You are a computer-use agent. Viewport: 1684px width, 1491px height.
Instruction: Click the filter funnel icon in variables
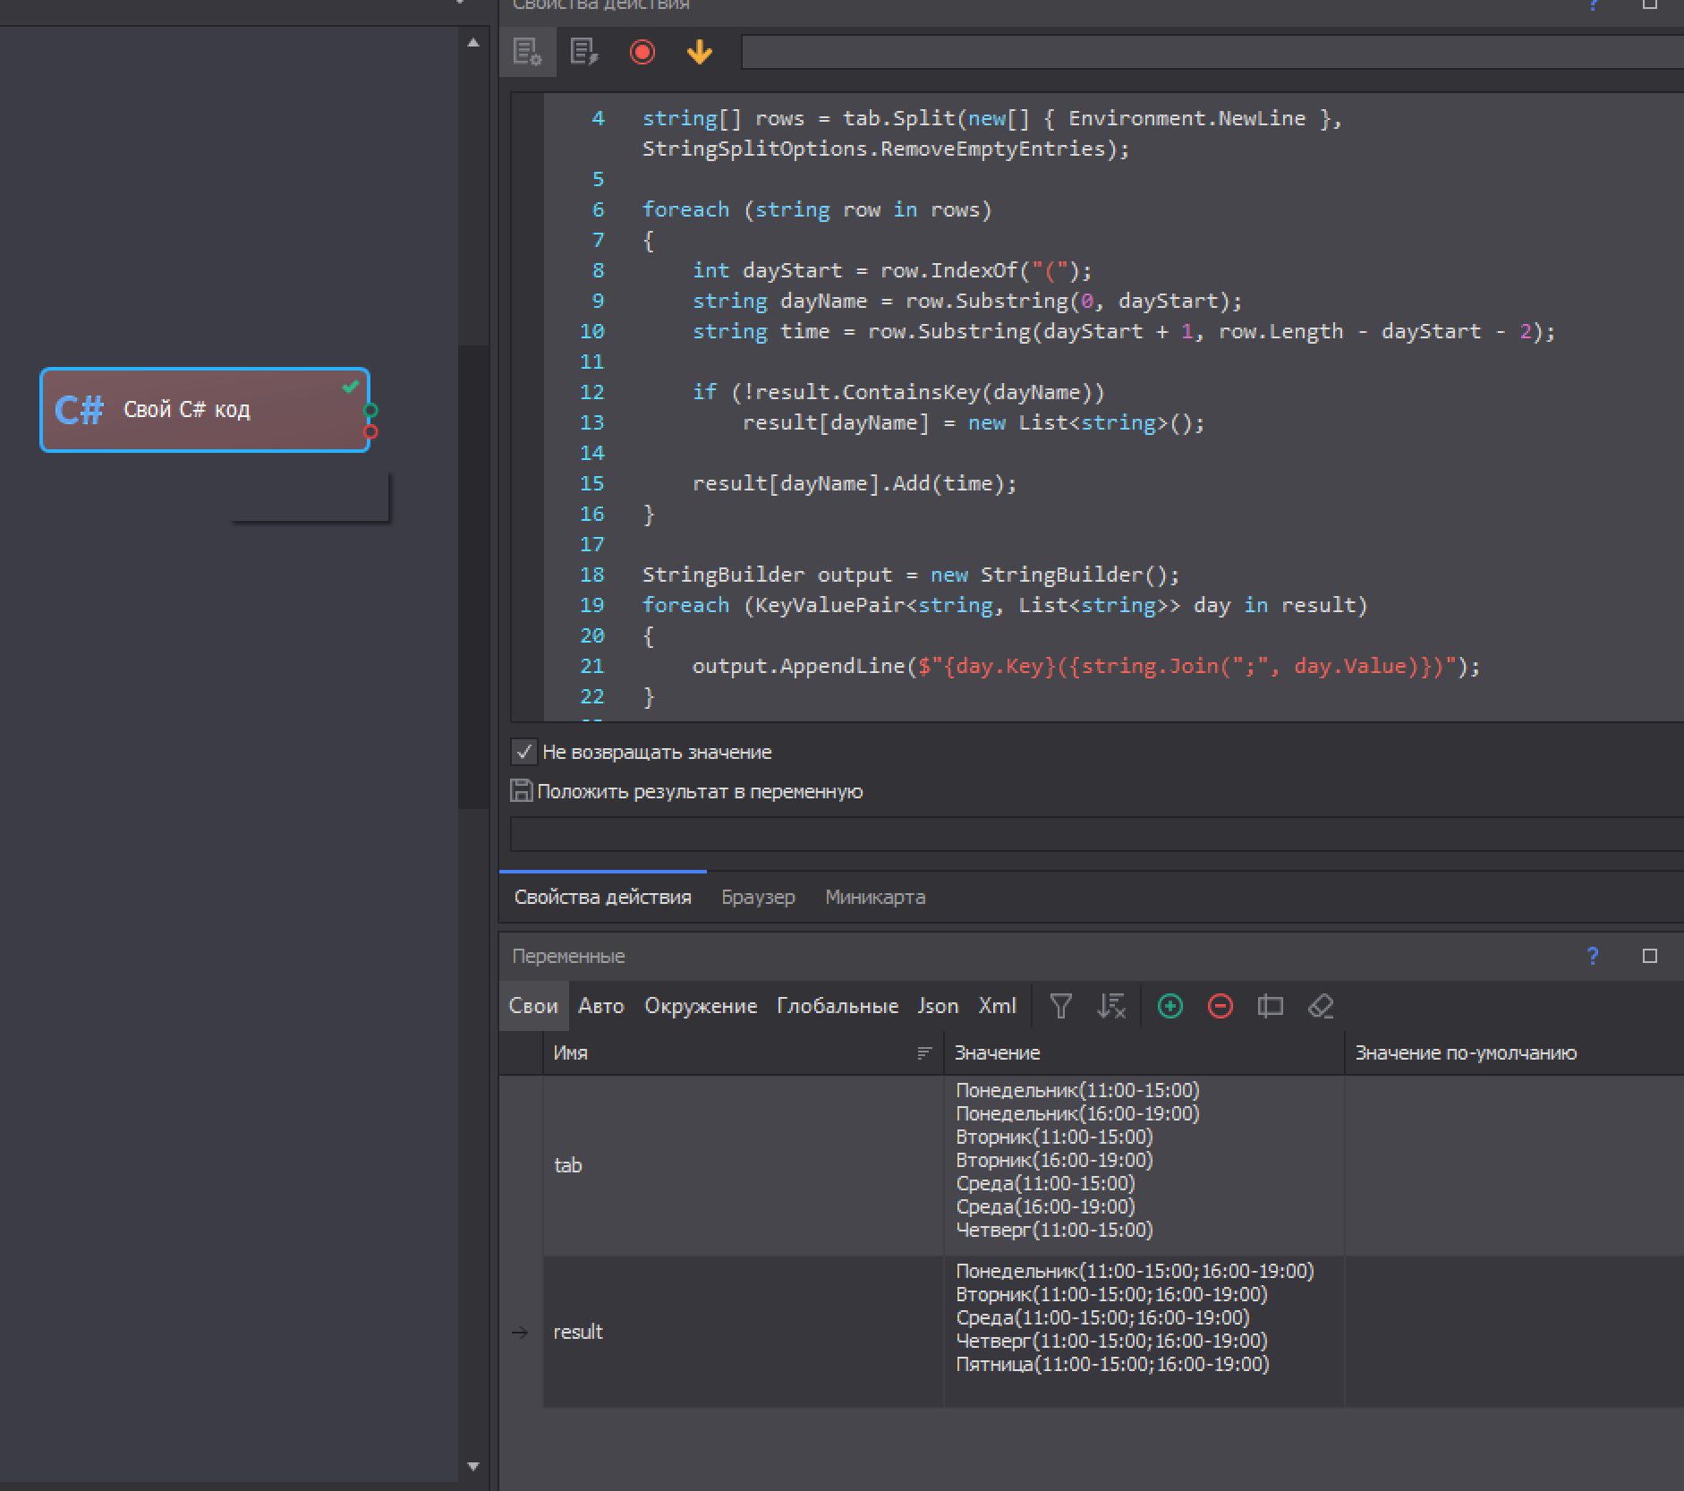[1060, 1006]
